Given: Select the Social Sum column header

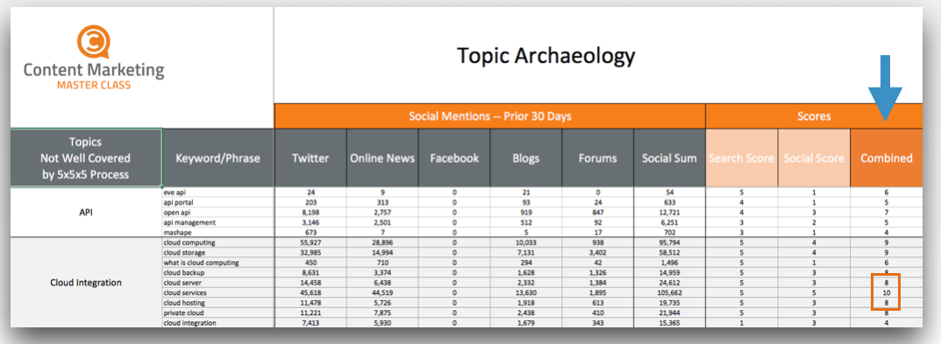Looking at the screenshot, I should pos(669,158).
